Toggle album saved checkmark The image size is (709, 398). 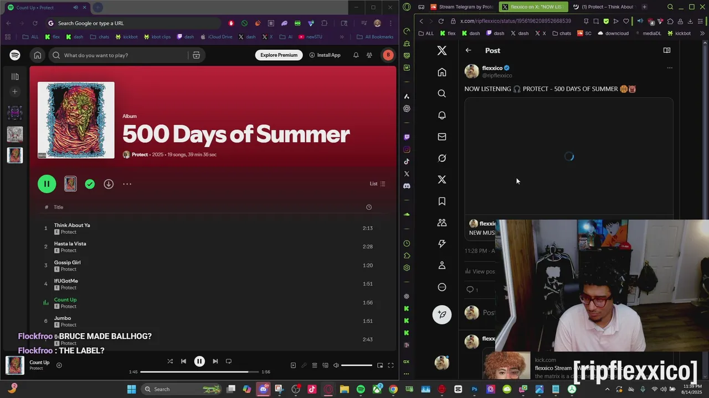(x=90, y=184)
